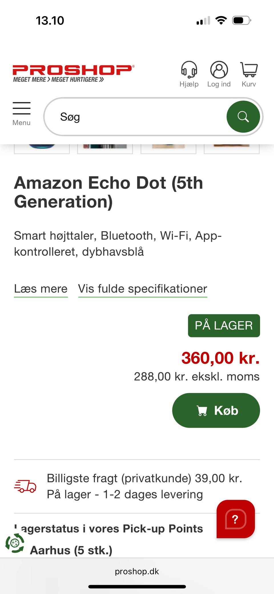274x594 pixels.
Task: Open the hamburger Menu
Action: [21, 113]
